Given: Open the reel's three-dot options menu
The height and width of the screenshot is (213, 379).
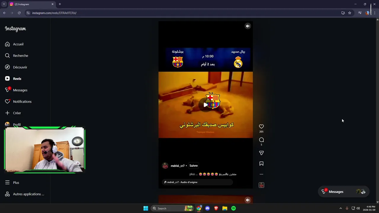Looking at the screenshot, I should 261,174.
